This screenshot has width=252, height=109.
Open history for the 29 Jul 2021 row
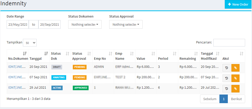tap(227, 89)
